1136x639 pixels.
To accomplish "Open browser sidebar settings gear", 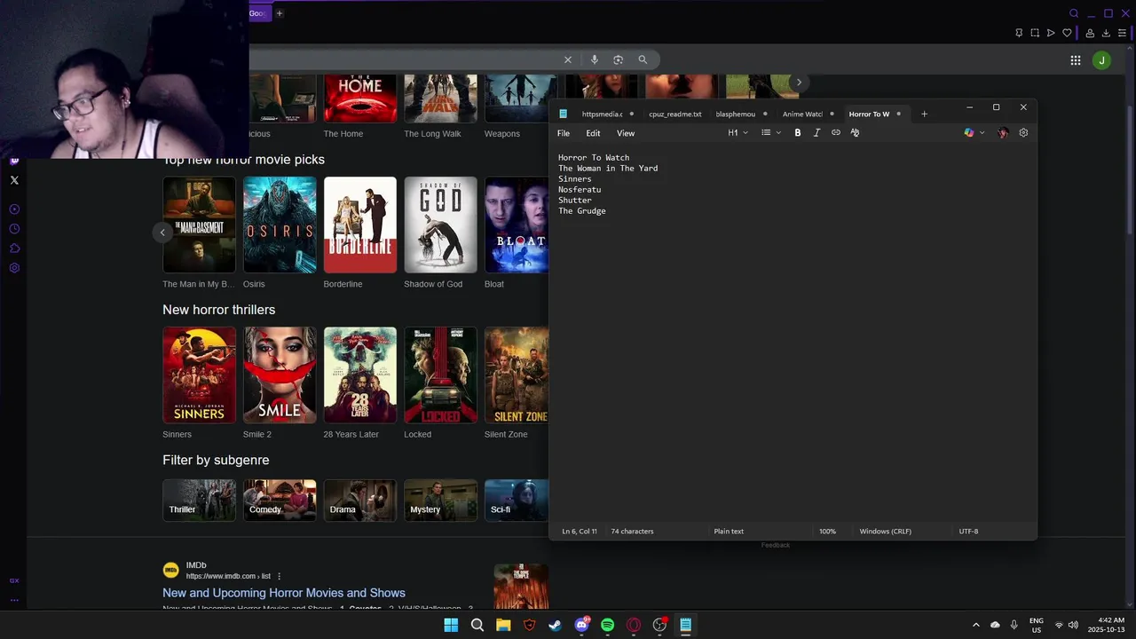I will click(14, 268).
